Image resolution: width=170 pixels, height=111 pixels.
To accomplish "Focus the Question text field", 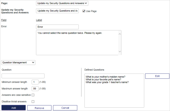I will point(23,76).
